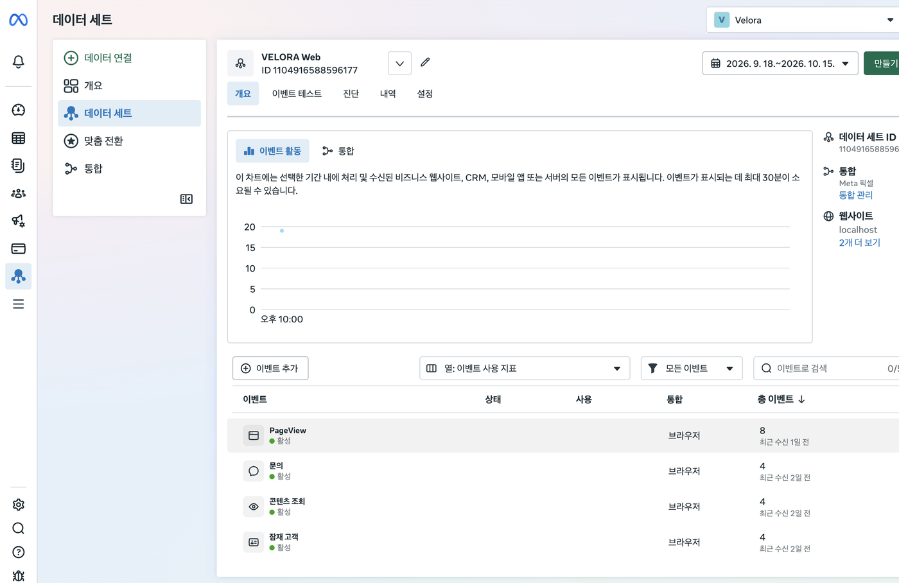The width and height of the screenshot is (899, 583).
Task: Select the 개요 tab under VELORA Web
Action: coord(243,94)
